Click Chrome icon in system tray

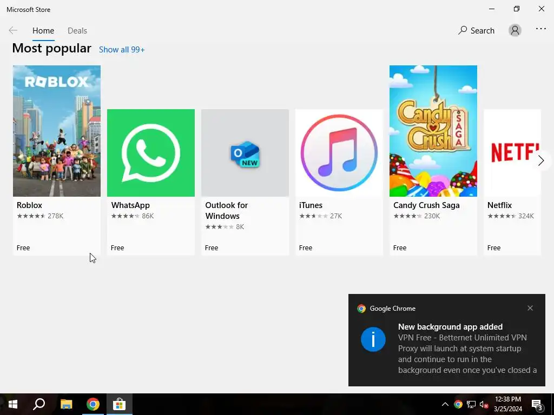pos(458,404)
